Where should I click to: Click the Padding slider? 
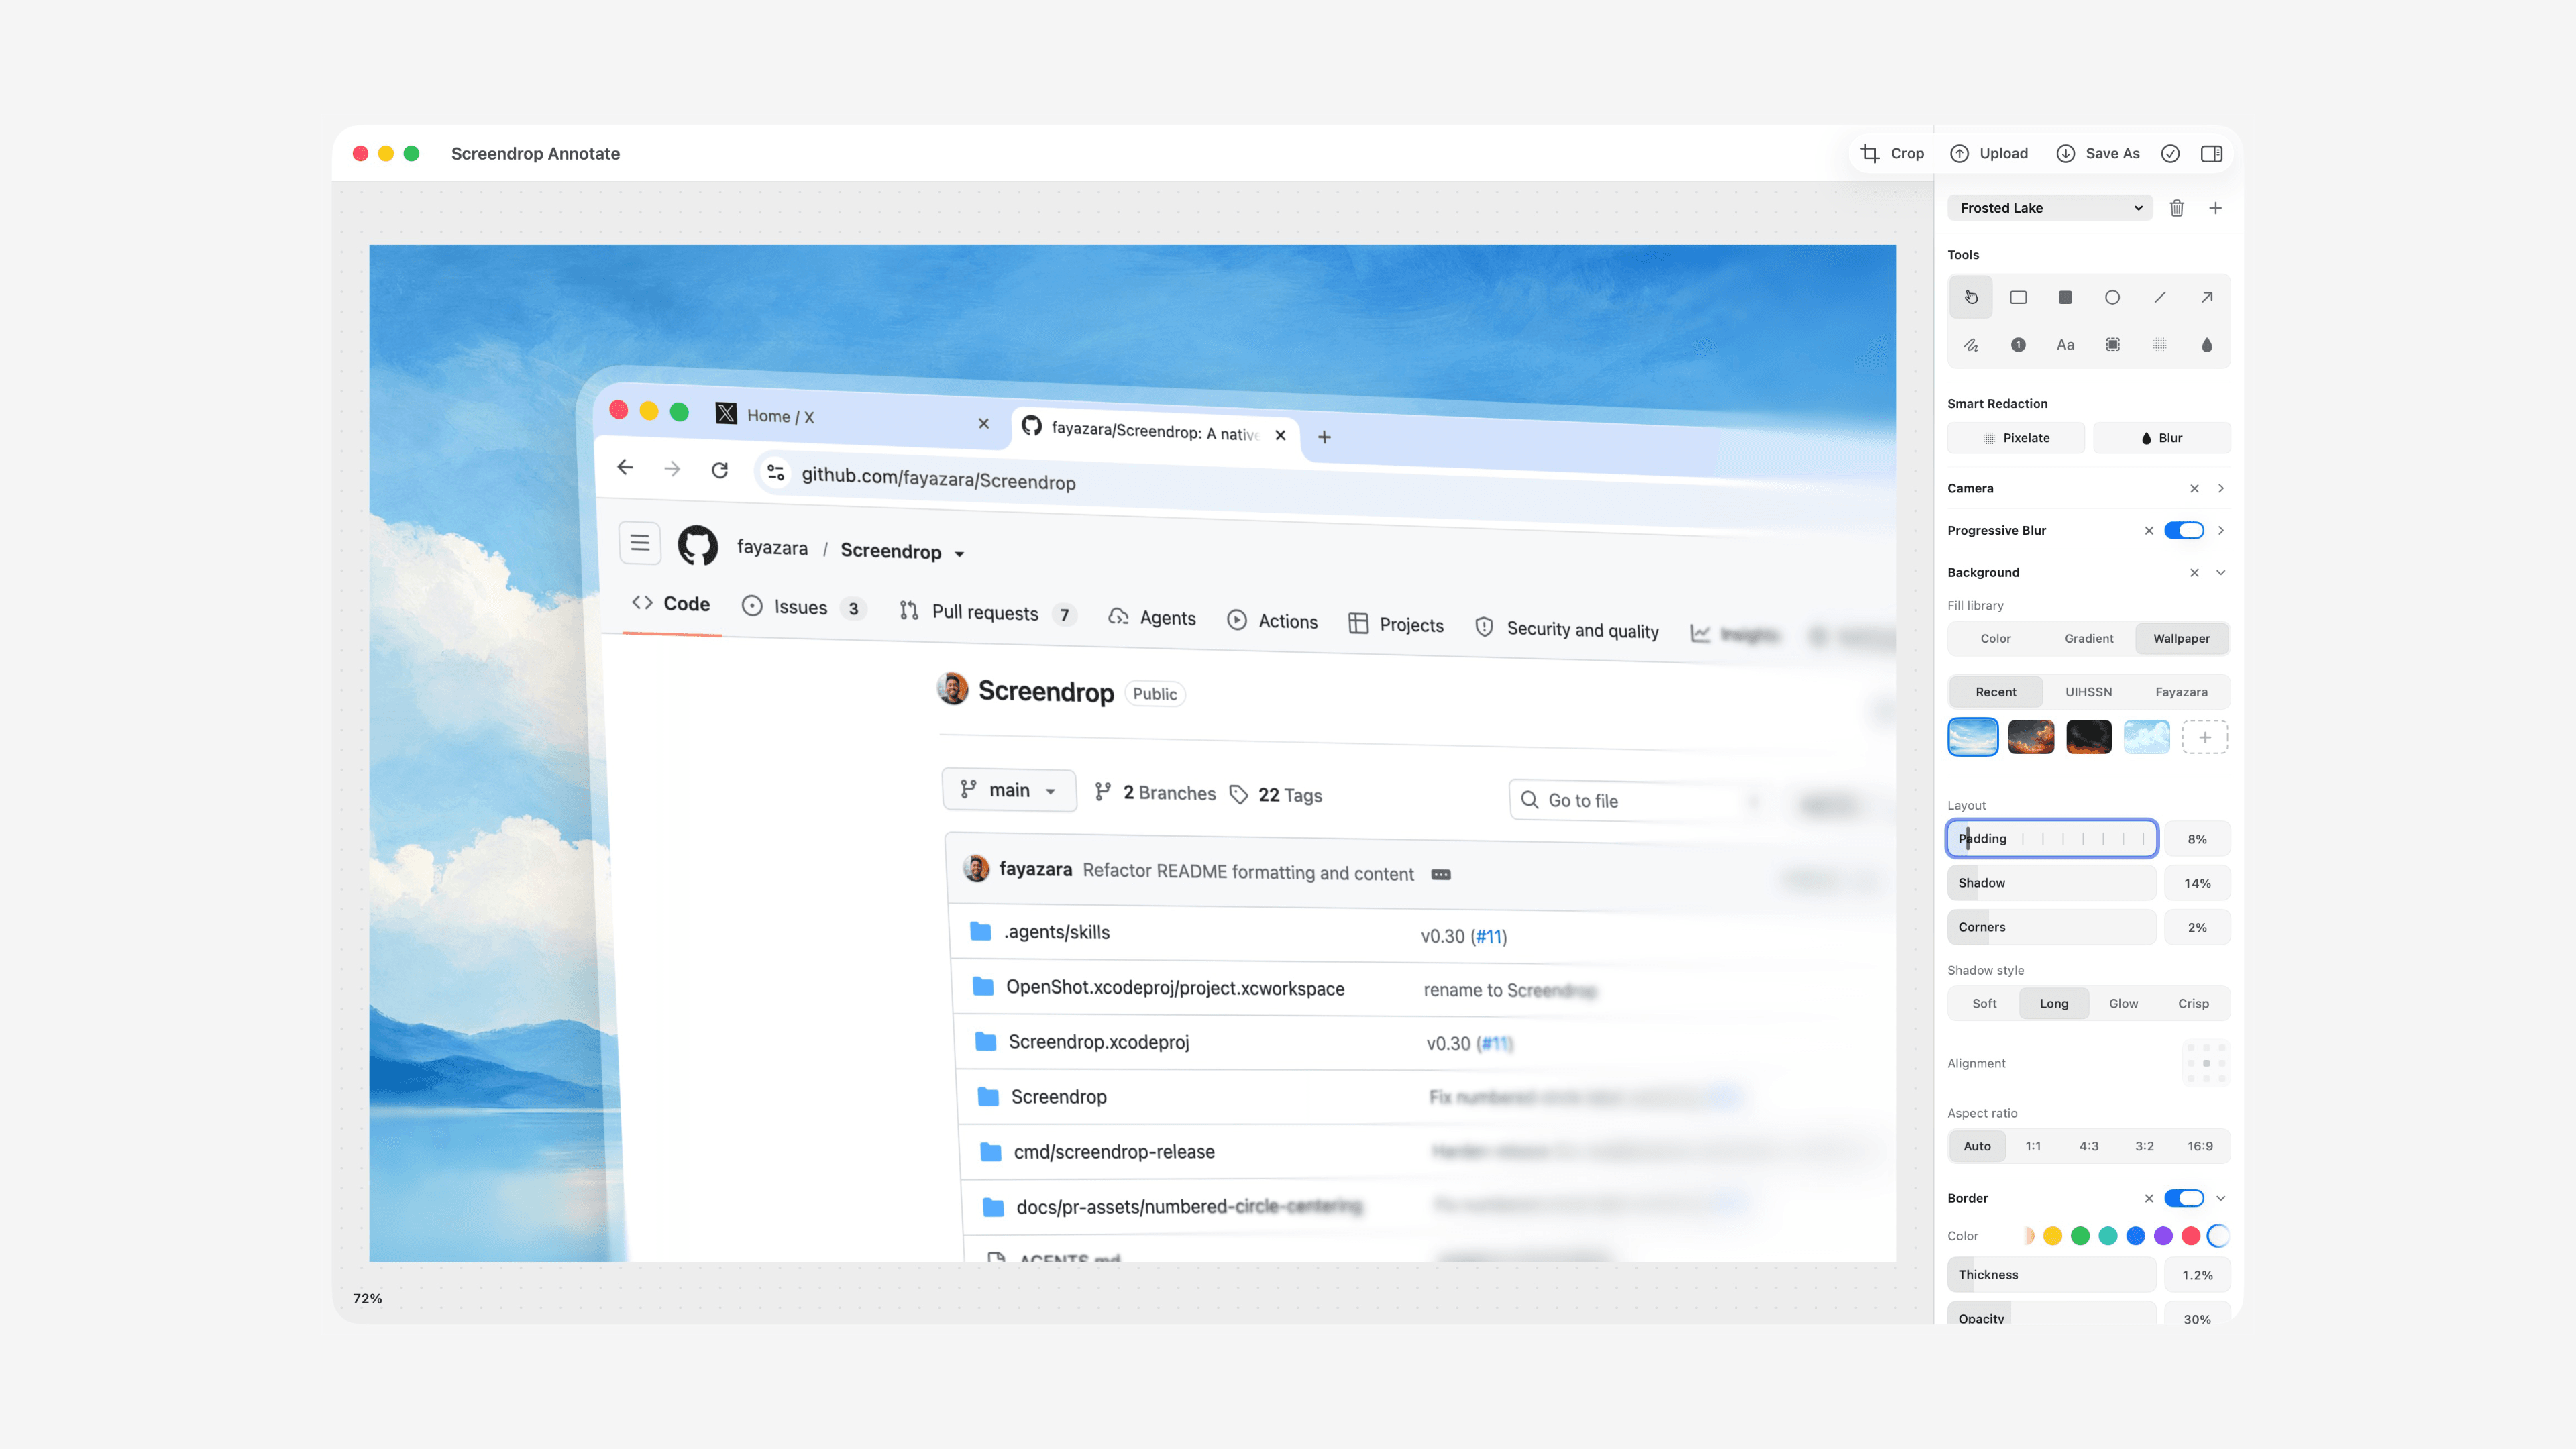[x=2052, y=839]
